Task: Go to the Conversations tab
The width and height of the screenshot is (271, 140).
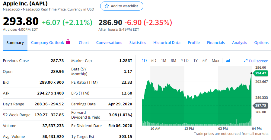Action: 109,43
